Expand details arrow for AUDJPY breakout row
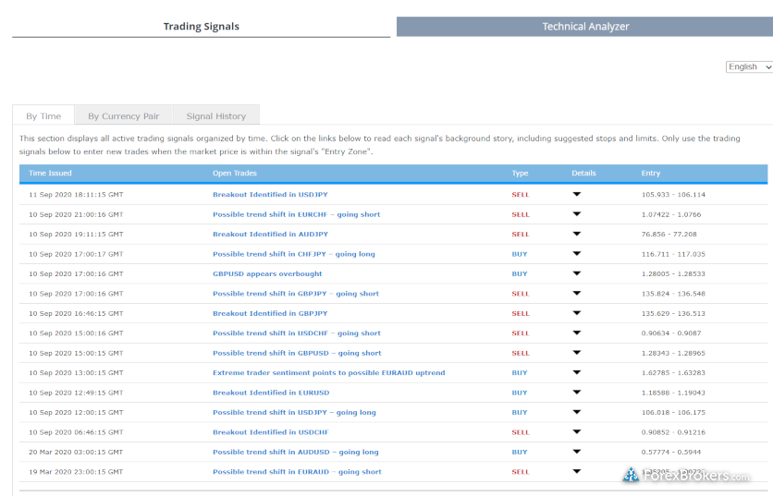Viewport: 773px width, 496px height. (x=576, y=235)
